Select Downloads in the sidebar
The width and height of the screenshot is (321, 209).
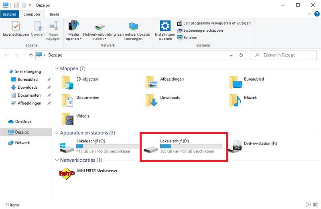[24, 87]
